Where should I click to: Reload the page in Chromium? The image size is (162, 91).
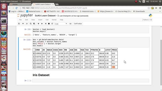16,8
